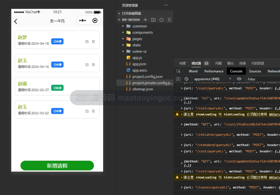Toggle the console sidebar
Image resolution: width=280 pixels, height=195 pixels.
click(x=178, y=79)
